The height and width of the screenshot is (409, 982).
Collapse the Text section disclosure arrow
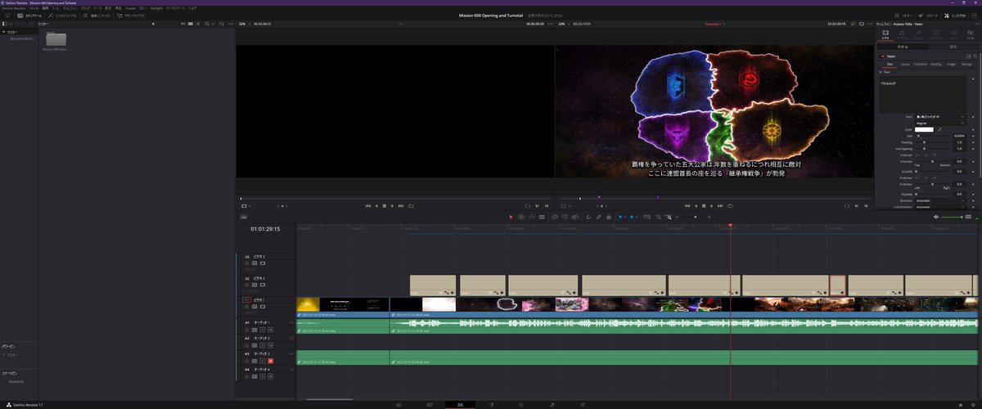881,72
